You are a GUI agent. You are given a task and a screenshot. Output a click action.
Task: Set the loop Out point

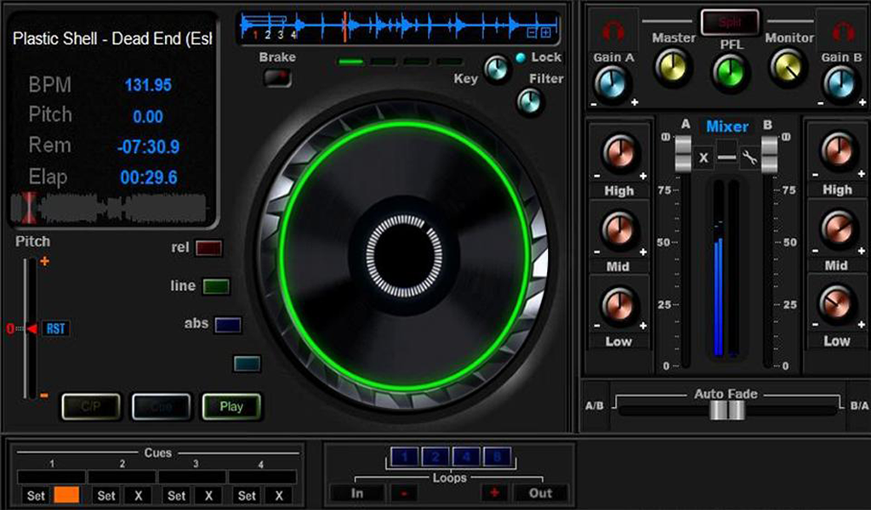[542, 493]
